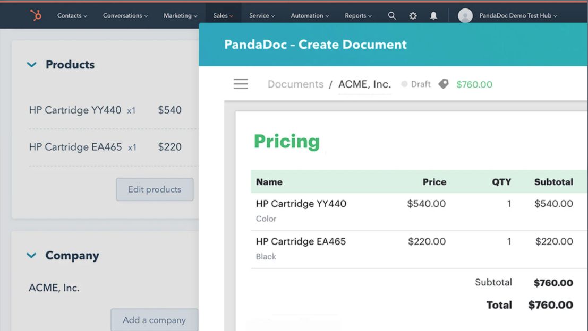Click the ACME, Inc. document title field

[x=364, y=84]
